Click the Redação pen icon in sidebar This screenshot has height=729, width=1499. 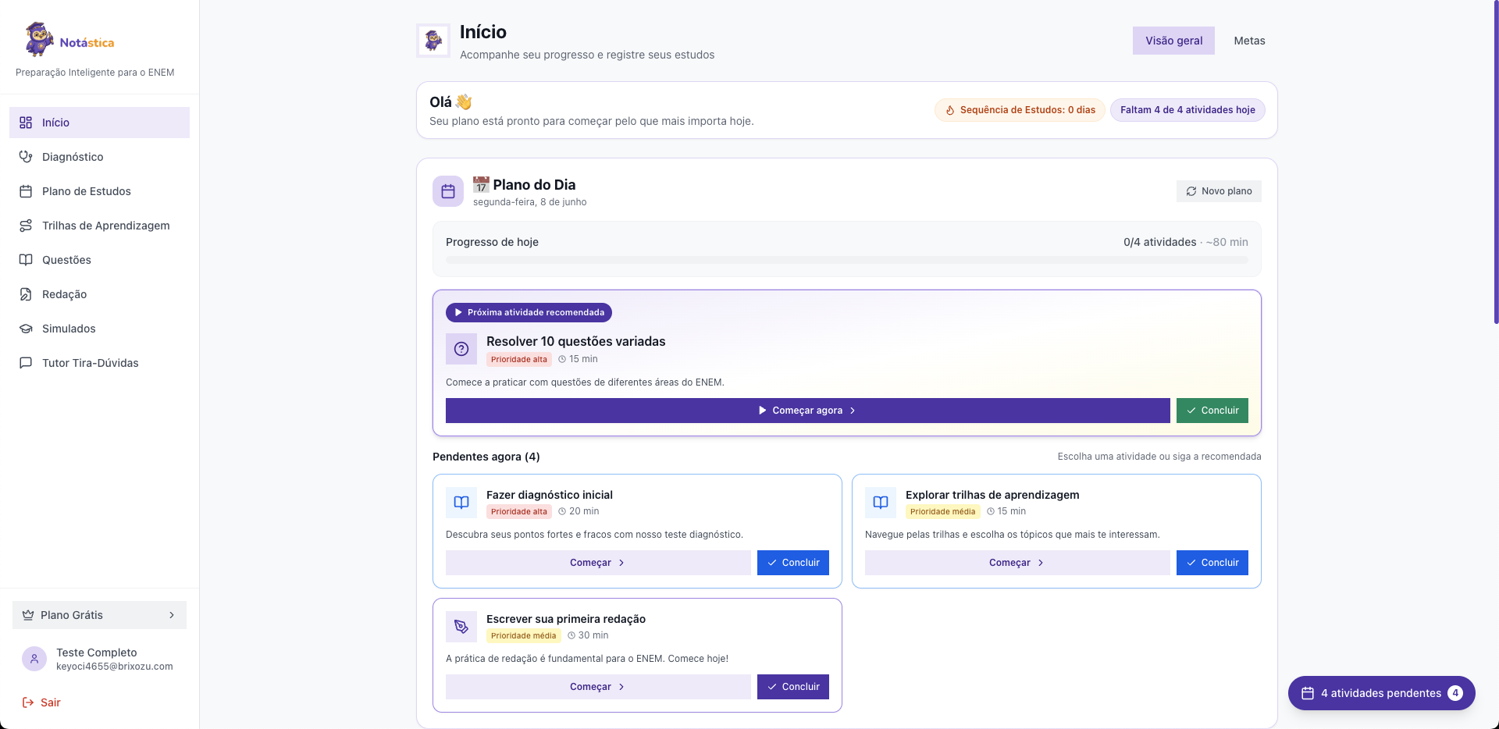[x=26, y=294]
